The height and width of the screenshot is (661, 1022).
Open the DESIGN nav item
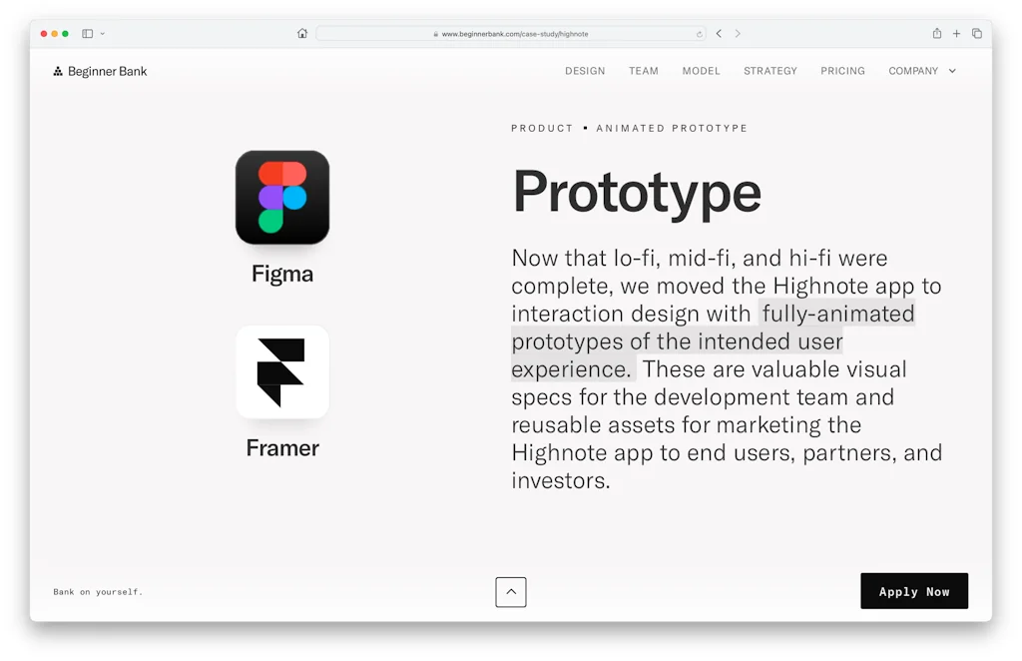(x=585, y=71)
